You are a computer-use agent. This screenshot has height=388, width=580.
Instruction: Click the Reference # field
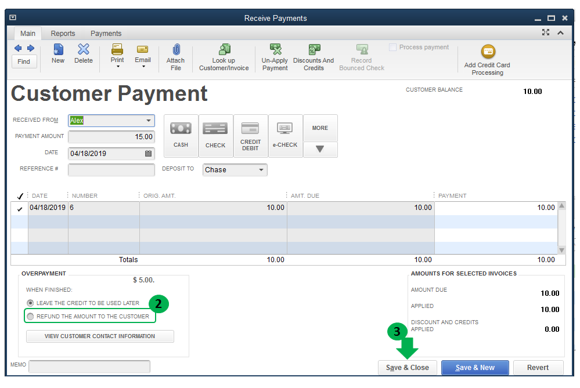pyautogui.click(x=111, y=169)
